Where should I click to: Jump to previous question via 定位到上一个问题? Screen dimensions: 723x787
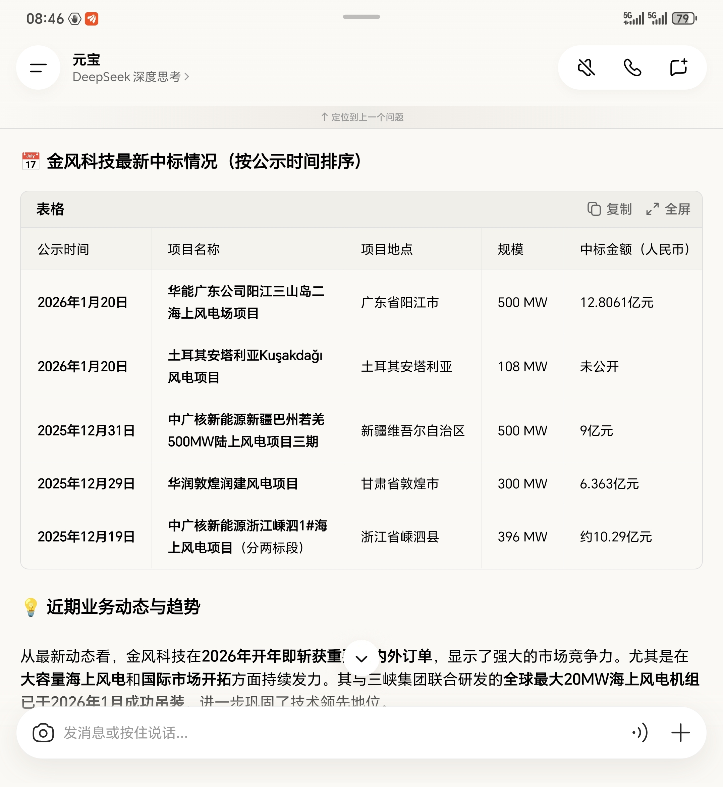(362, 117)
